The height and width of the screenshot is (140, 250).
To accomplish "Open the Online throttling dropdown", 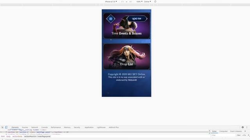I will (x=147, y=2).
